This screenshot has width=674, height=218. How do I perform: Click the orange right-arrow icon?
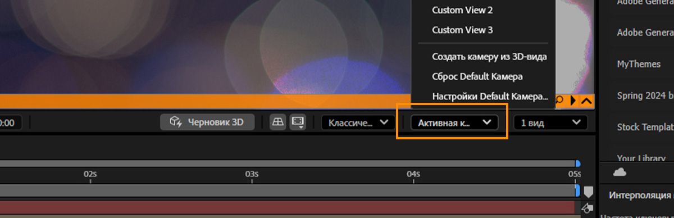(573, 101)
